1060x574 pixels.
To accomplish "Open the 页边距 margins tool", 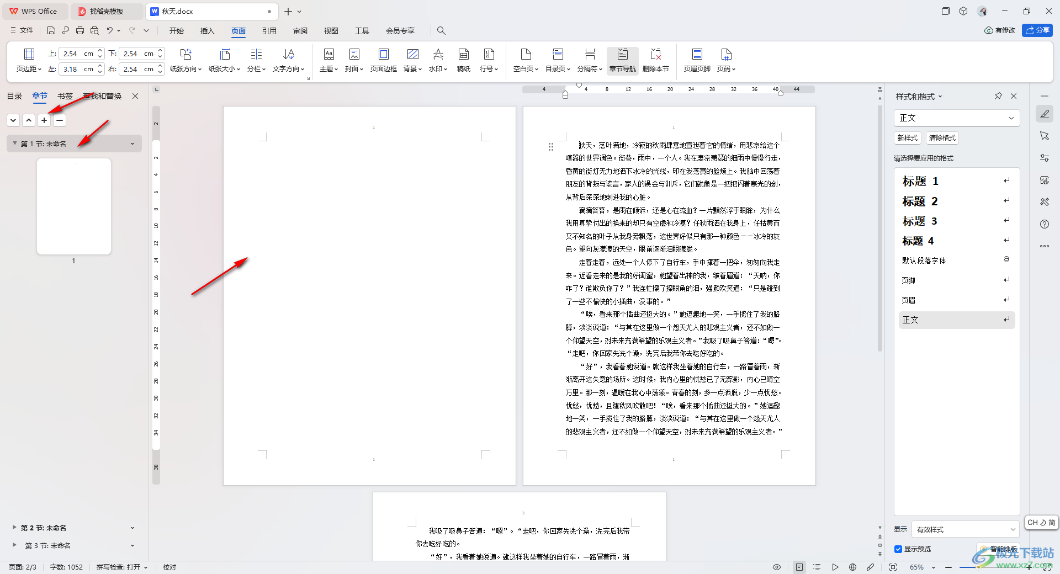I will pos(29,60).
